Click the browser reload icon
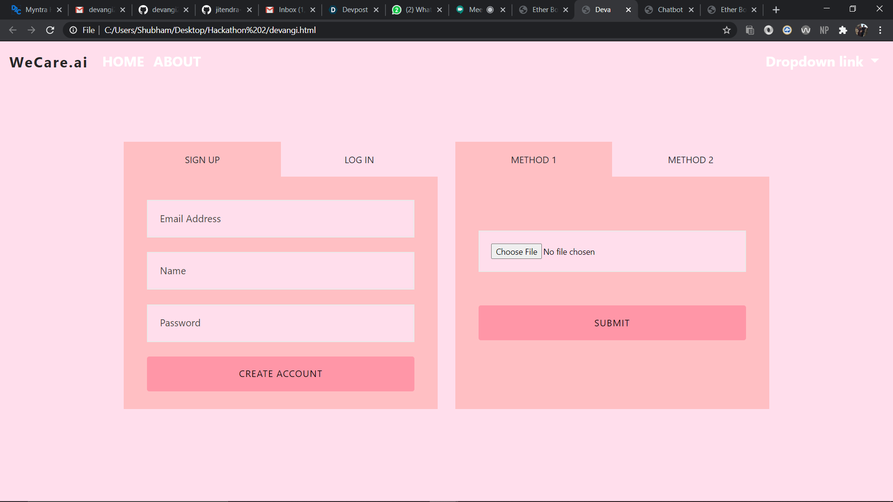 (50, 30)
